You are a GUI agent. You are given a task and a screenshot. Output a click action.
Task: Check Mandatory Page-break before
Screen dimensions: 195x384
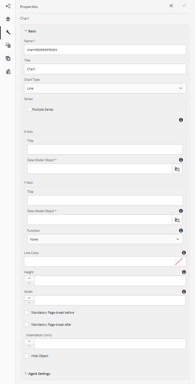pyautogui.click(x=27, y=313)
